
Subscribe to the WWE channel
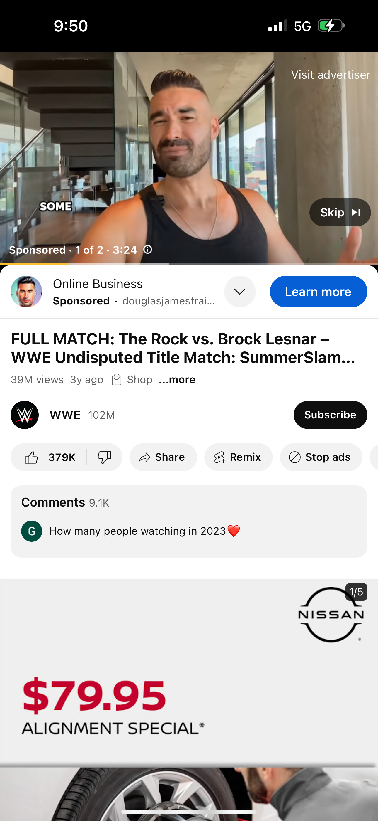(330, 415)
